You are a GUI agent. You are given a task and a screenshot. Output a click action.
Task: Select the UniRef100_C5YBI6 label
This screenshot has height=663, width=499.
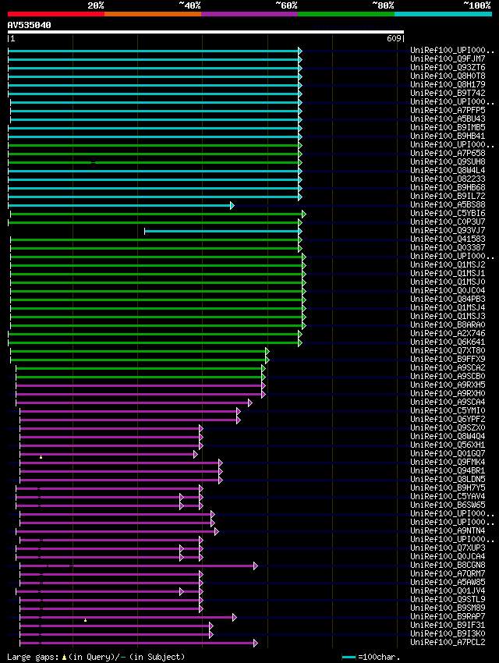point(448,213)
